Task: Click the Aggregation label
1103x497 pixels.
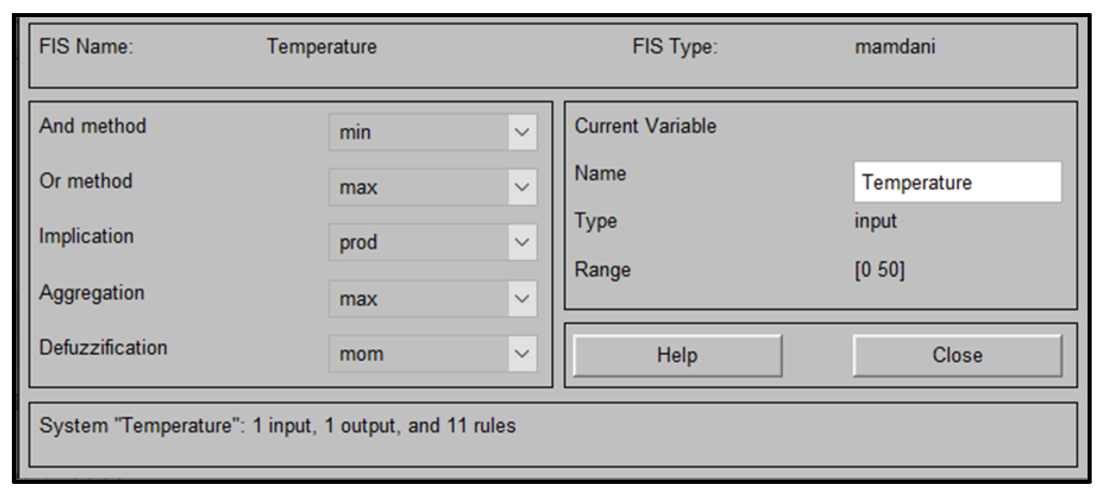Action: 92,293
